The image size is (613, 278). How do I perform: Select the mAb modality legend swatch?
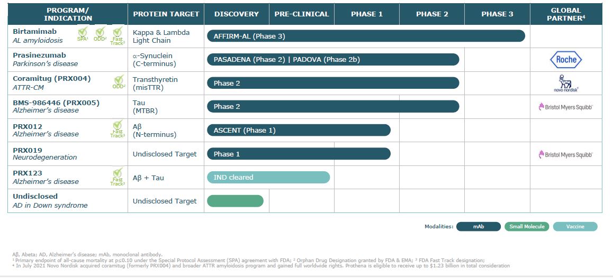tap(478, 227)
